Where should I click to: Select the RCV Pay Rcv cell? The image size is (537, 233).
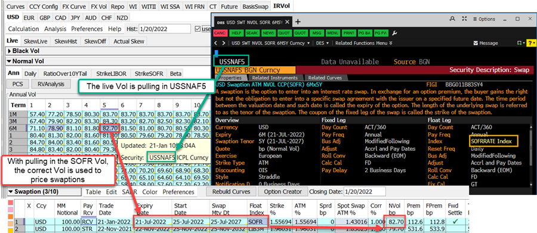coord(89,222)
